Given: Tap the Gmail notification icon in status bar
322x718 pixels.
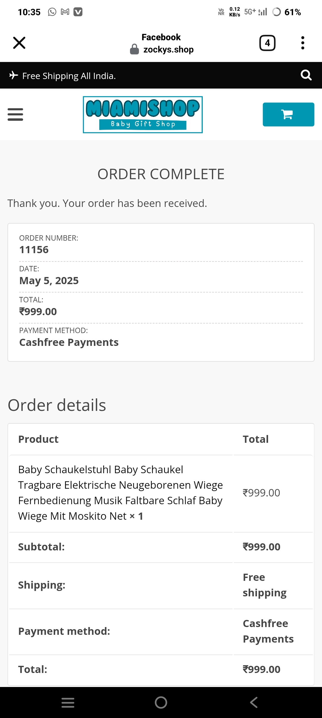Looking at the screenshot, I should (x=65, y=12).
